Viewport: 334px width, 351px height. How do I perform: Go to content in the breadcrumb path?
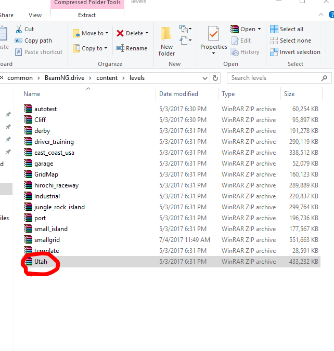coord(107,78)
